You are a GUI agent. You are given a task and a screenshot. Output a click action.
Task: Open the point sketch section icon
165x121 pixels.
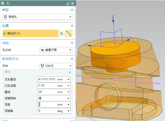pos(62,34)
